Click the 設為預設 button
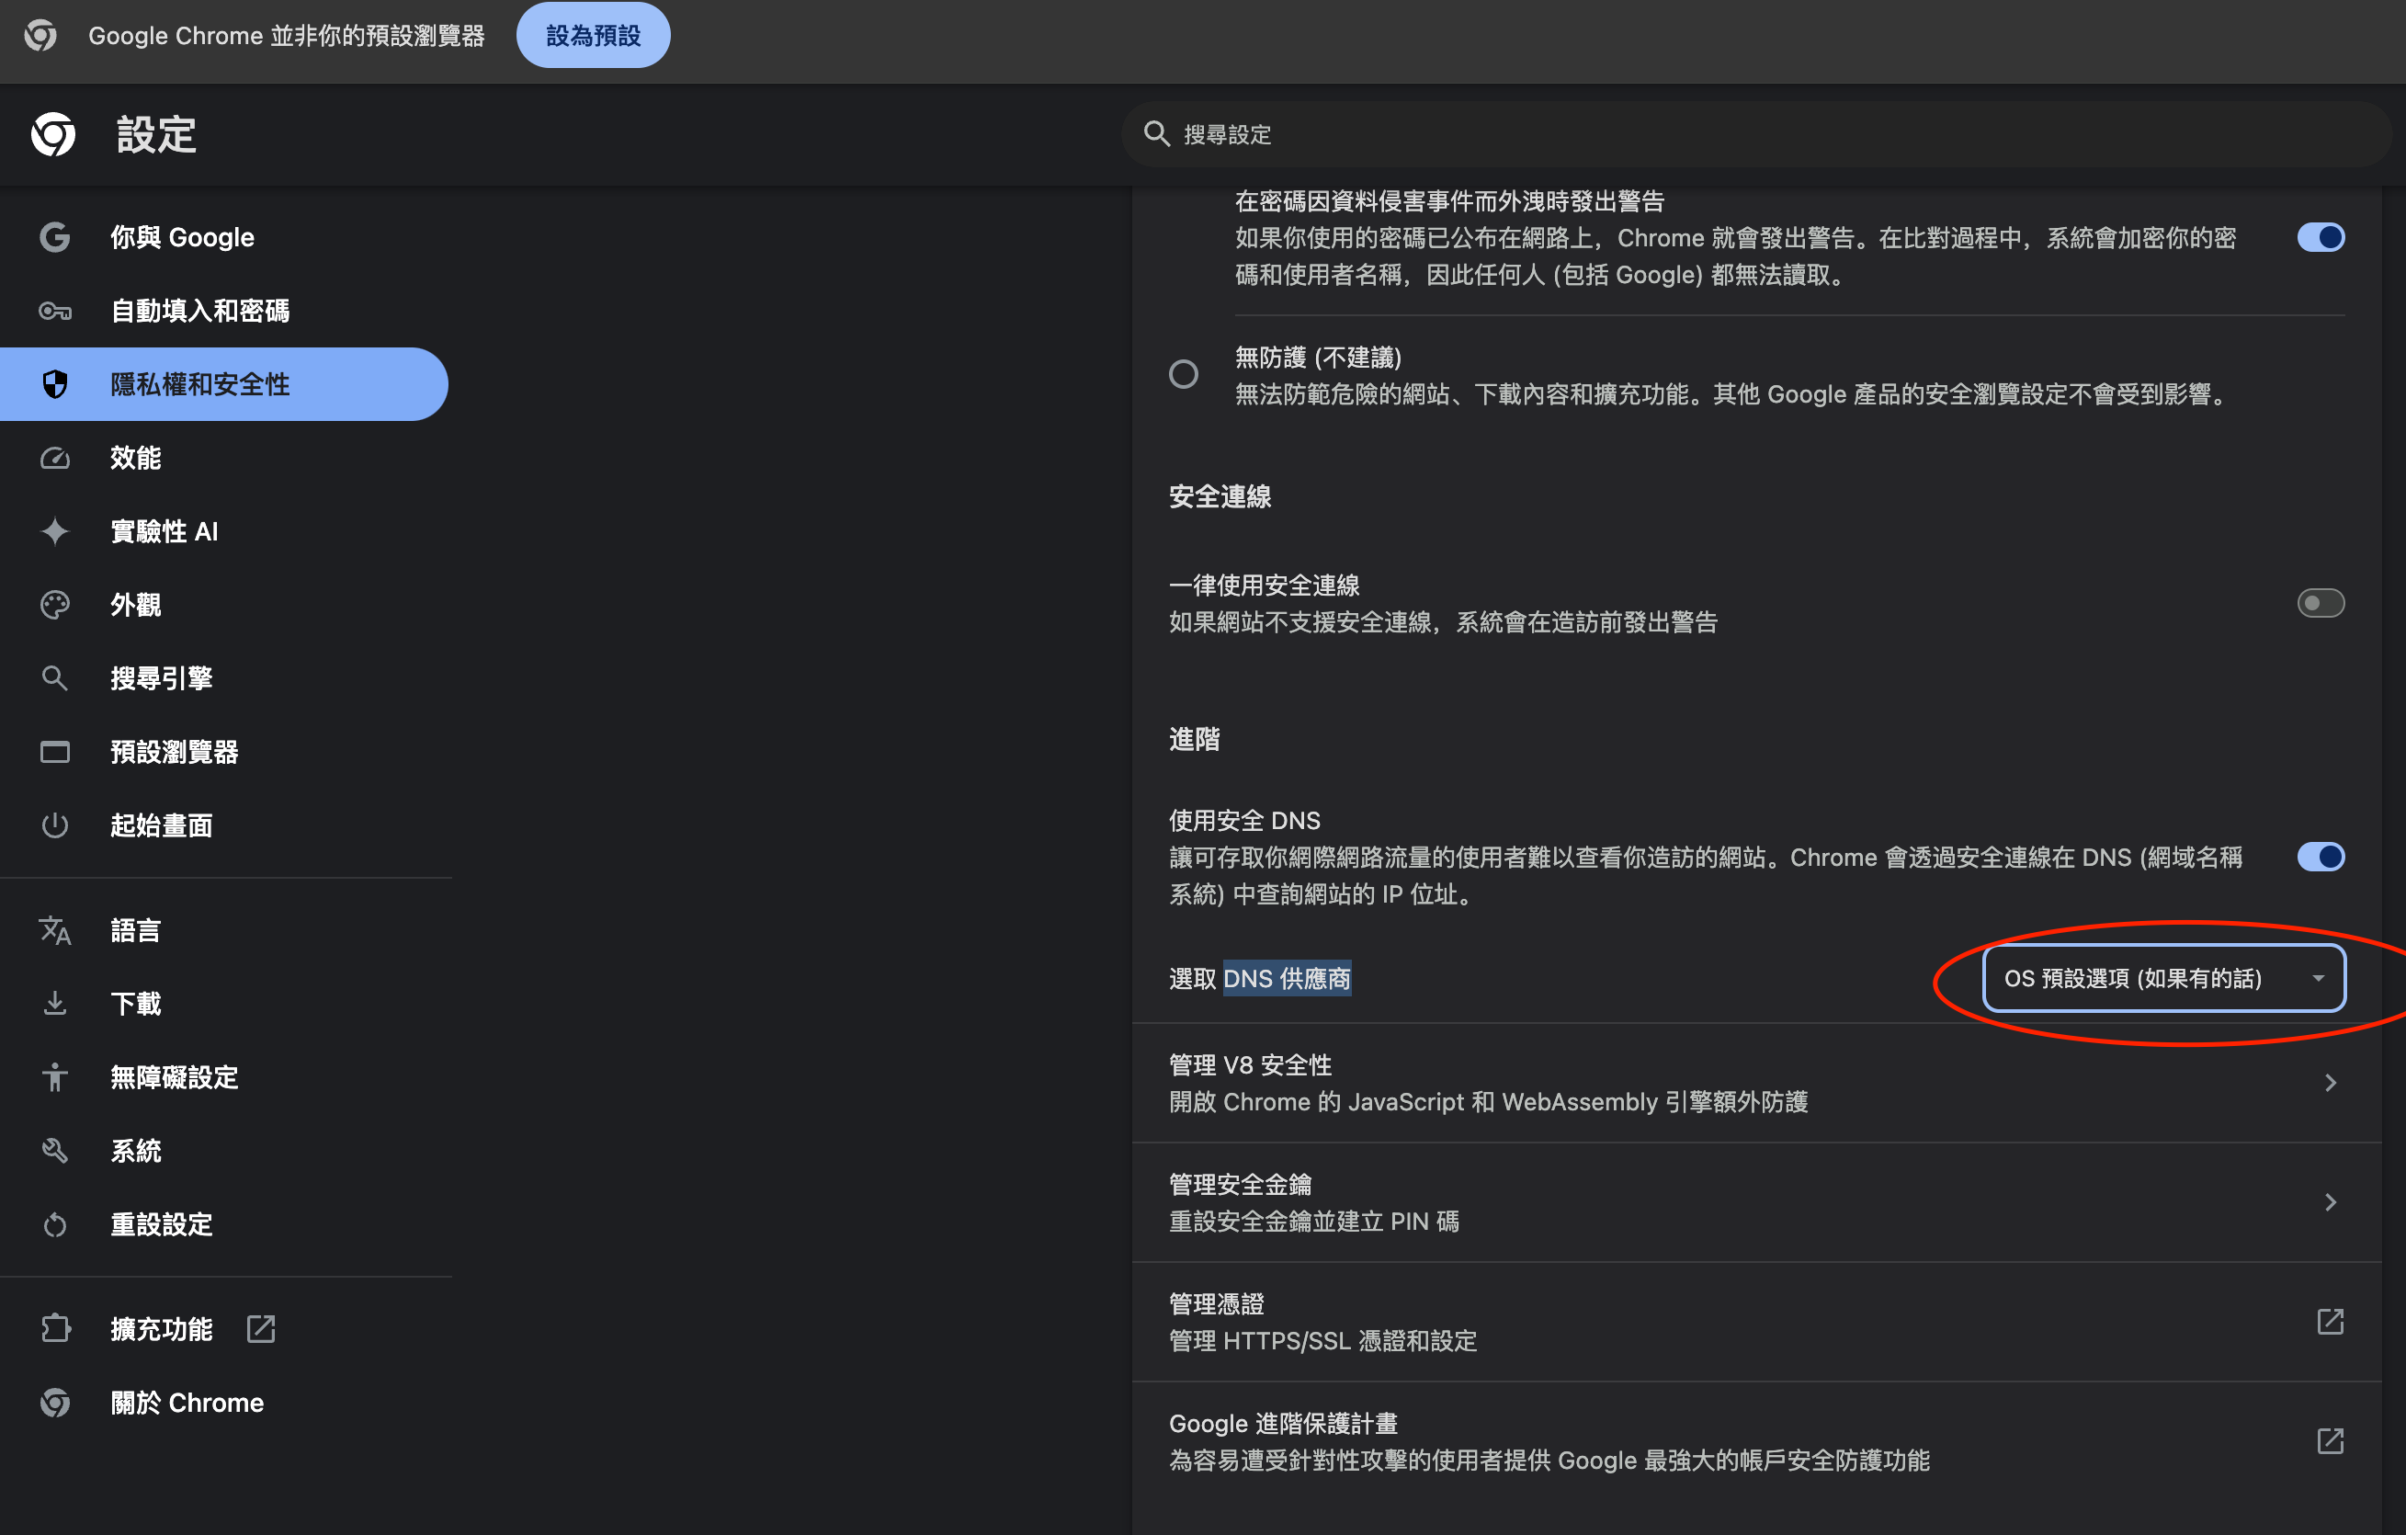Screen dimensions: 2406x1535 pyautogui.click(x=593, y=36)
